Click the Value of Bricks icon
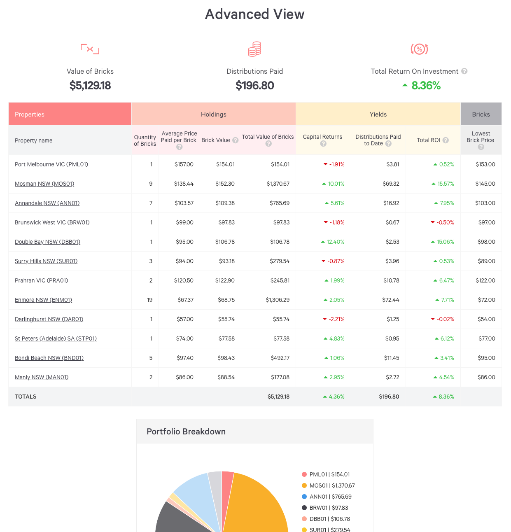Image resolution: width=511 pixels, height=532 pixels. point(90,49)
